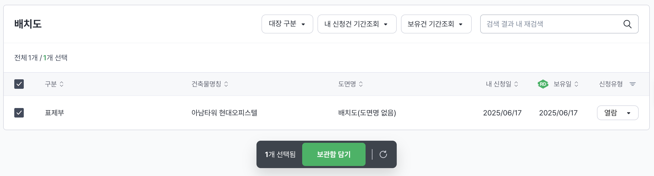
Task: Sort by 내 신청일 column arrows
Action: coord(516,84)
